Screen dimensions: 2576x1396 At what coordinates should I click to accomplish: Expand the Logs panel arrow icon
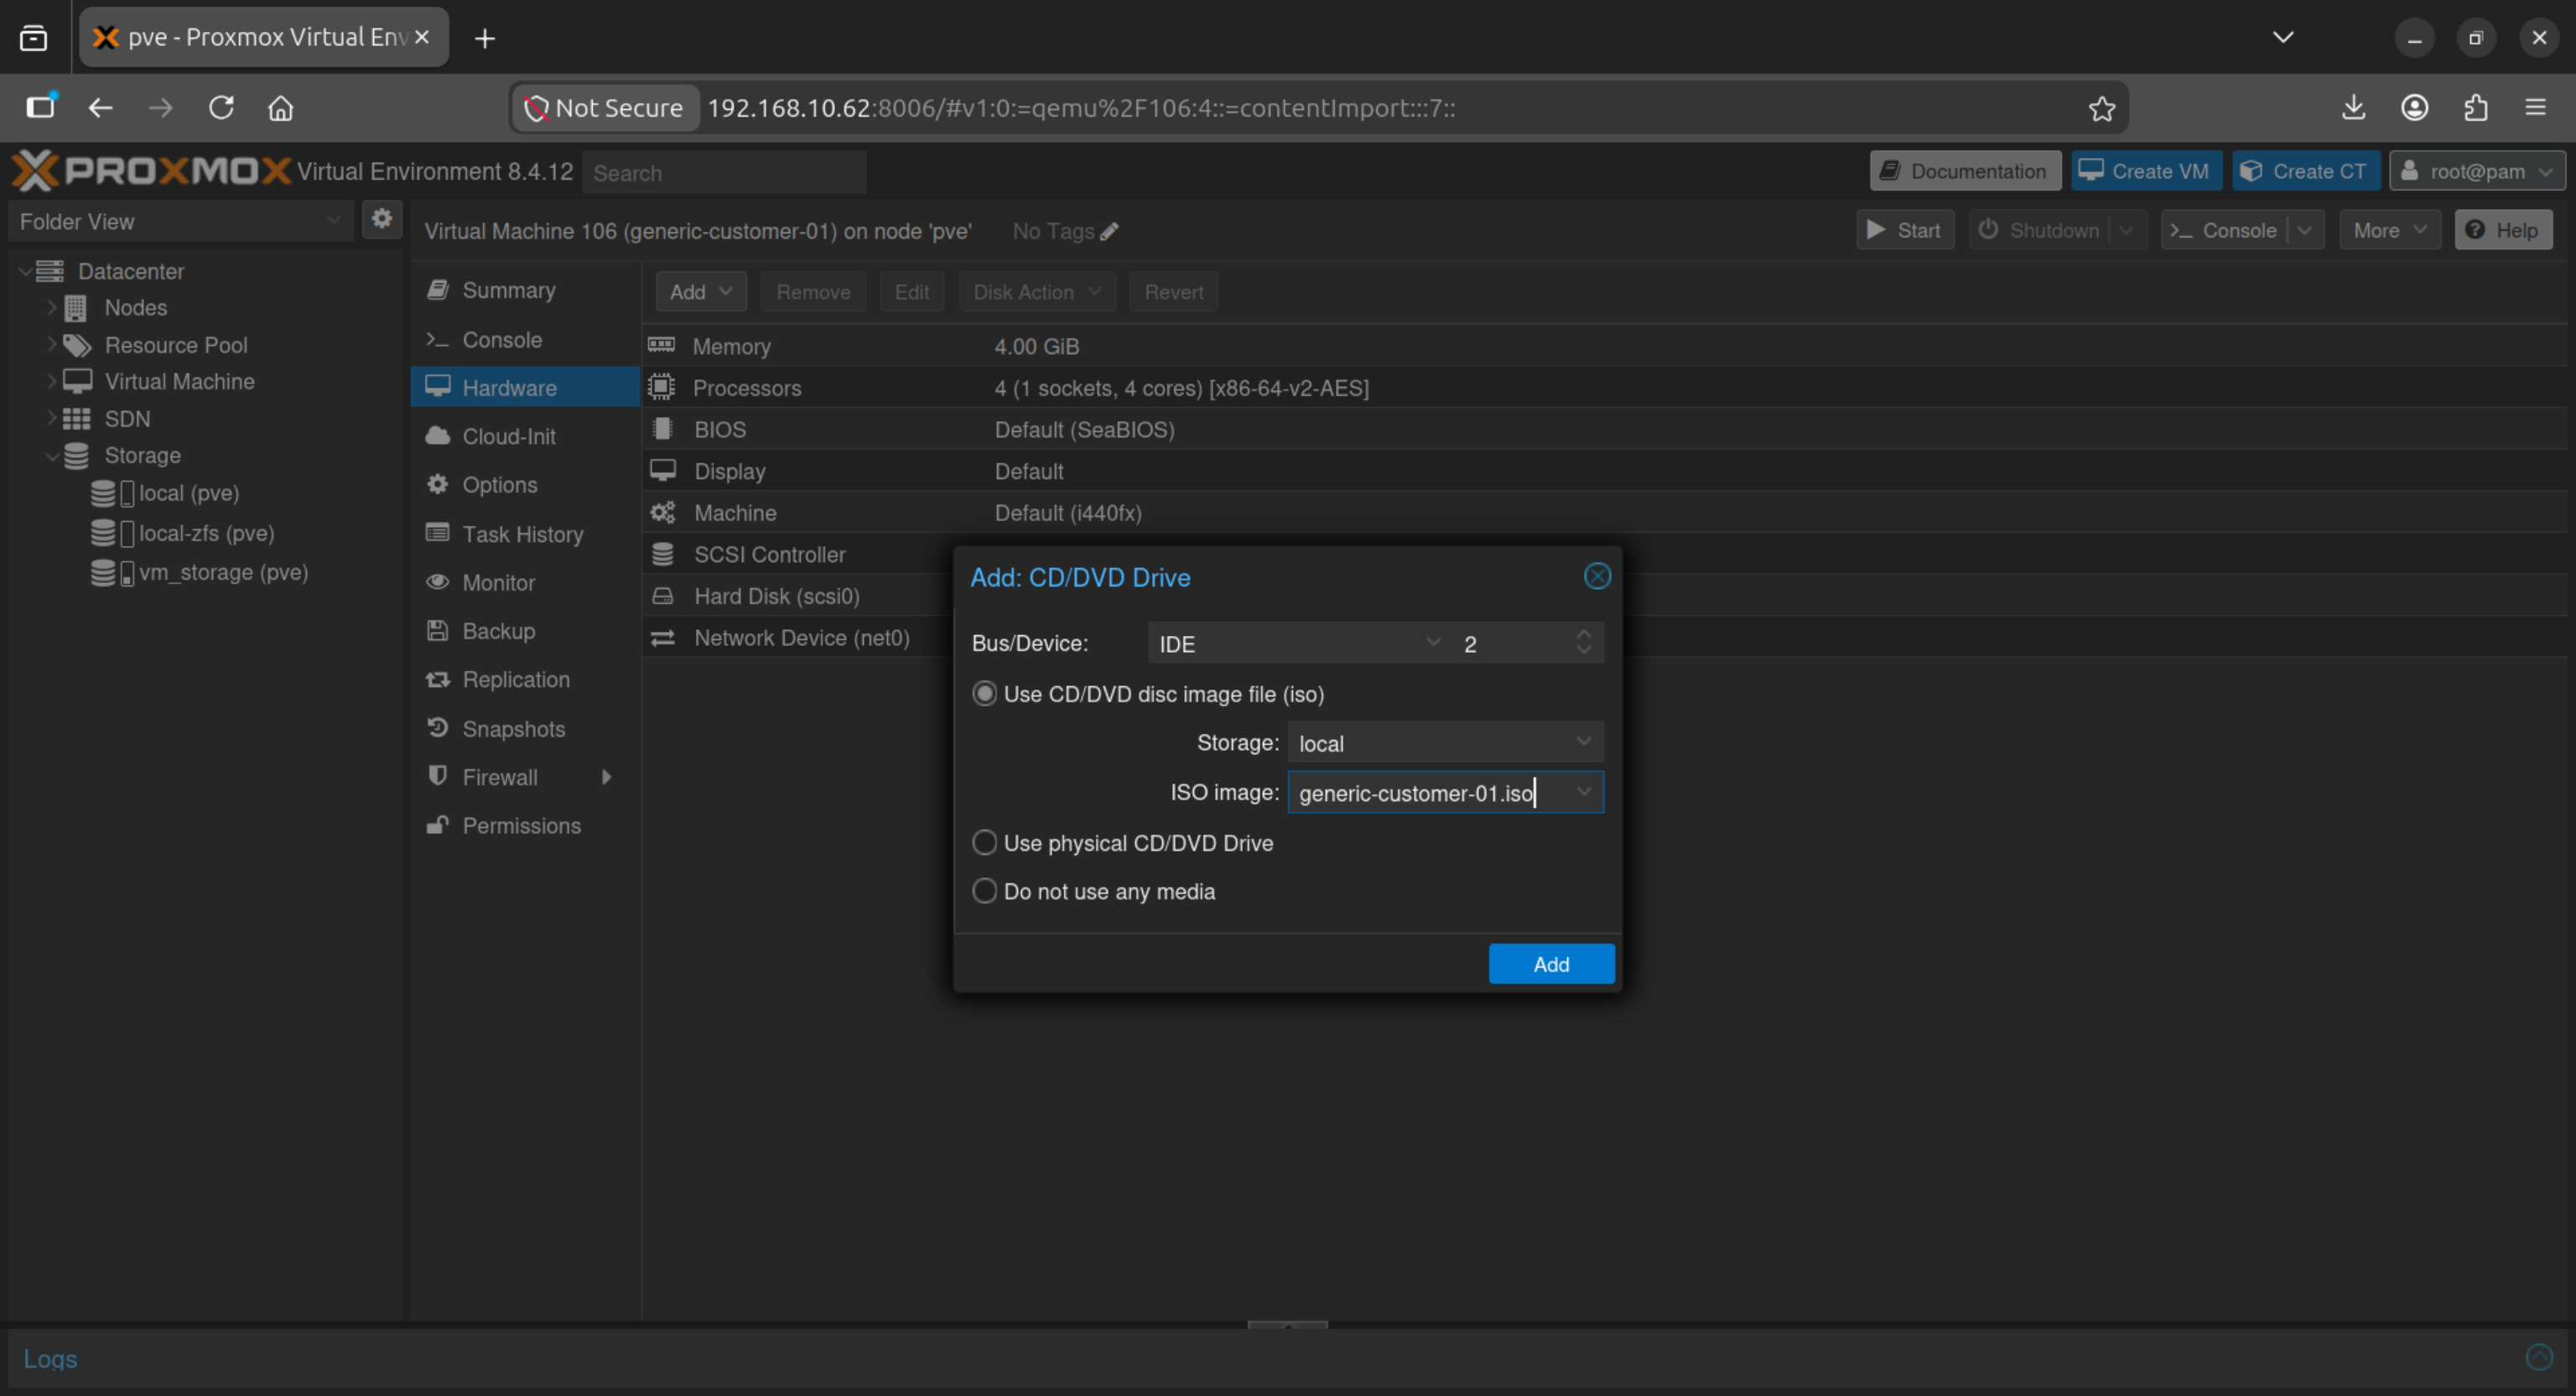2538,1357
